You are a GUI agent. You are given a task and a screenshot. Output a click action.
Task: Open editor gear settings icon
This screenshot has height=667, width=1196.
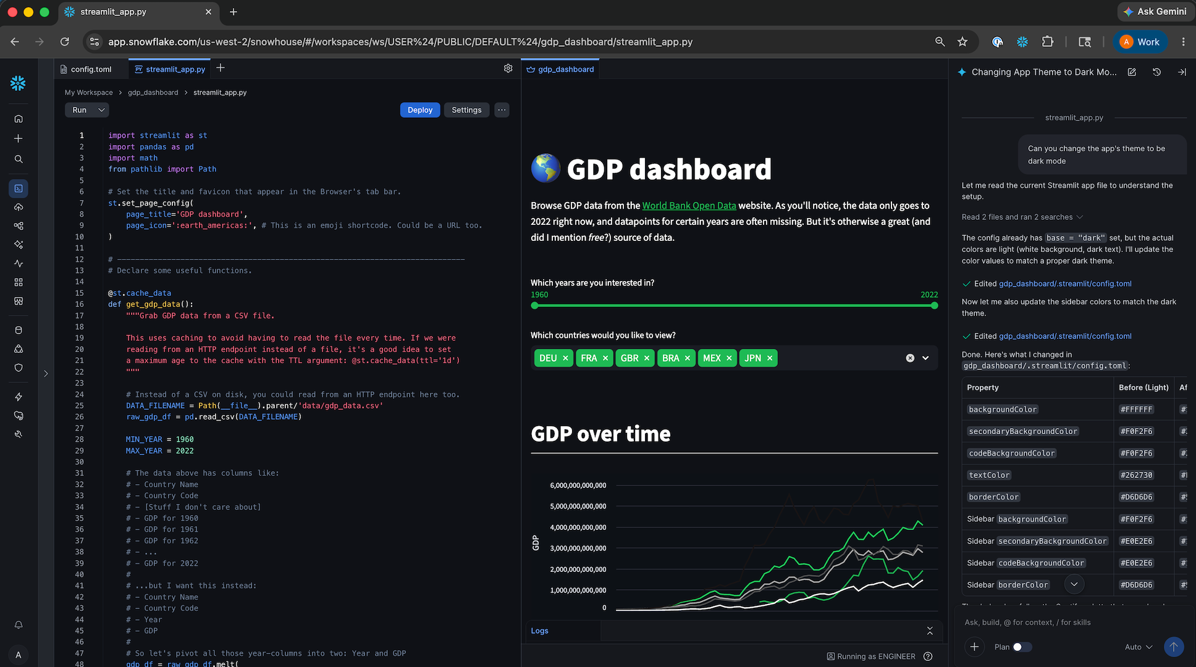pos(508,69)
